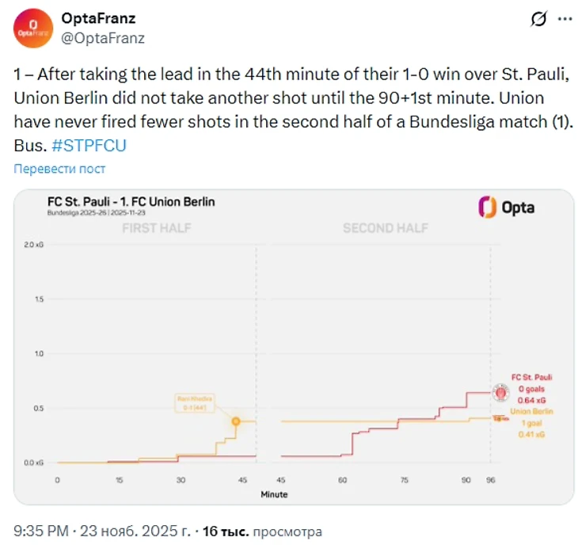Click the FIRST HALF chart label
This screenshot has width=578, height=556.
point(157,228)
